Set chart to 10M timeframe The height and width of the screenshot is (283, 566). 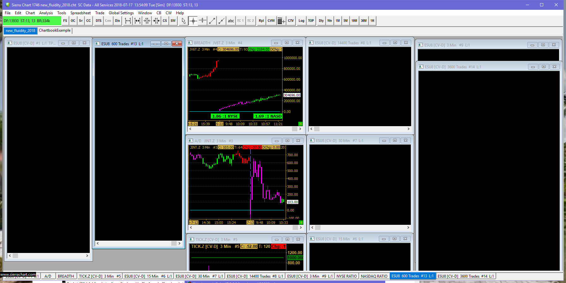[x=354, y=21]
